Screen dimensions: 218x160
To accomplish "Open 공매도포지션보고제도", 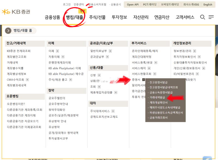I will 104,117.
